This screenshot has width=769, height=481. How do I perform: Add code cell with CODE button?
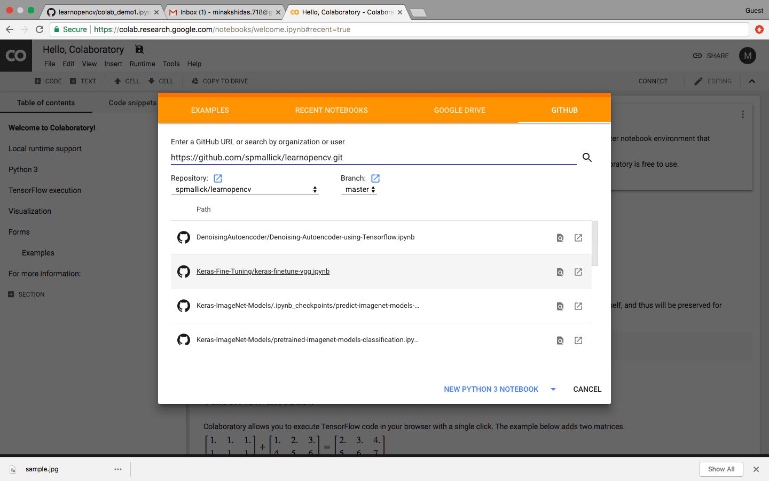(48, 81)
